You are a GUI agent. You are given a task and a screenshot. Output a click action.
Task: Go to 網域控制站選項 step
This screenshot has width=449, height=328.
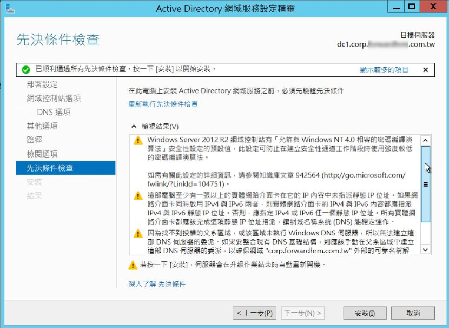(54, 99)
